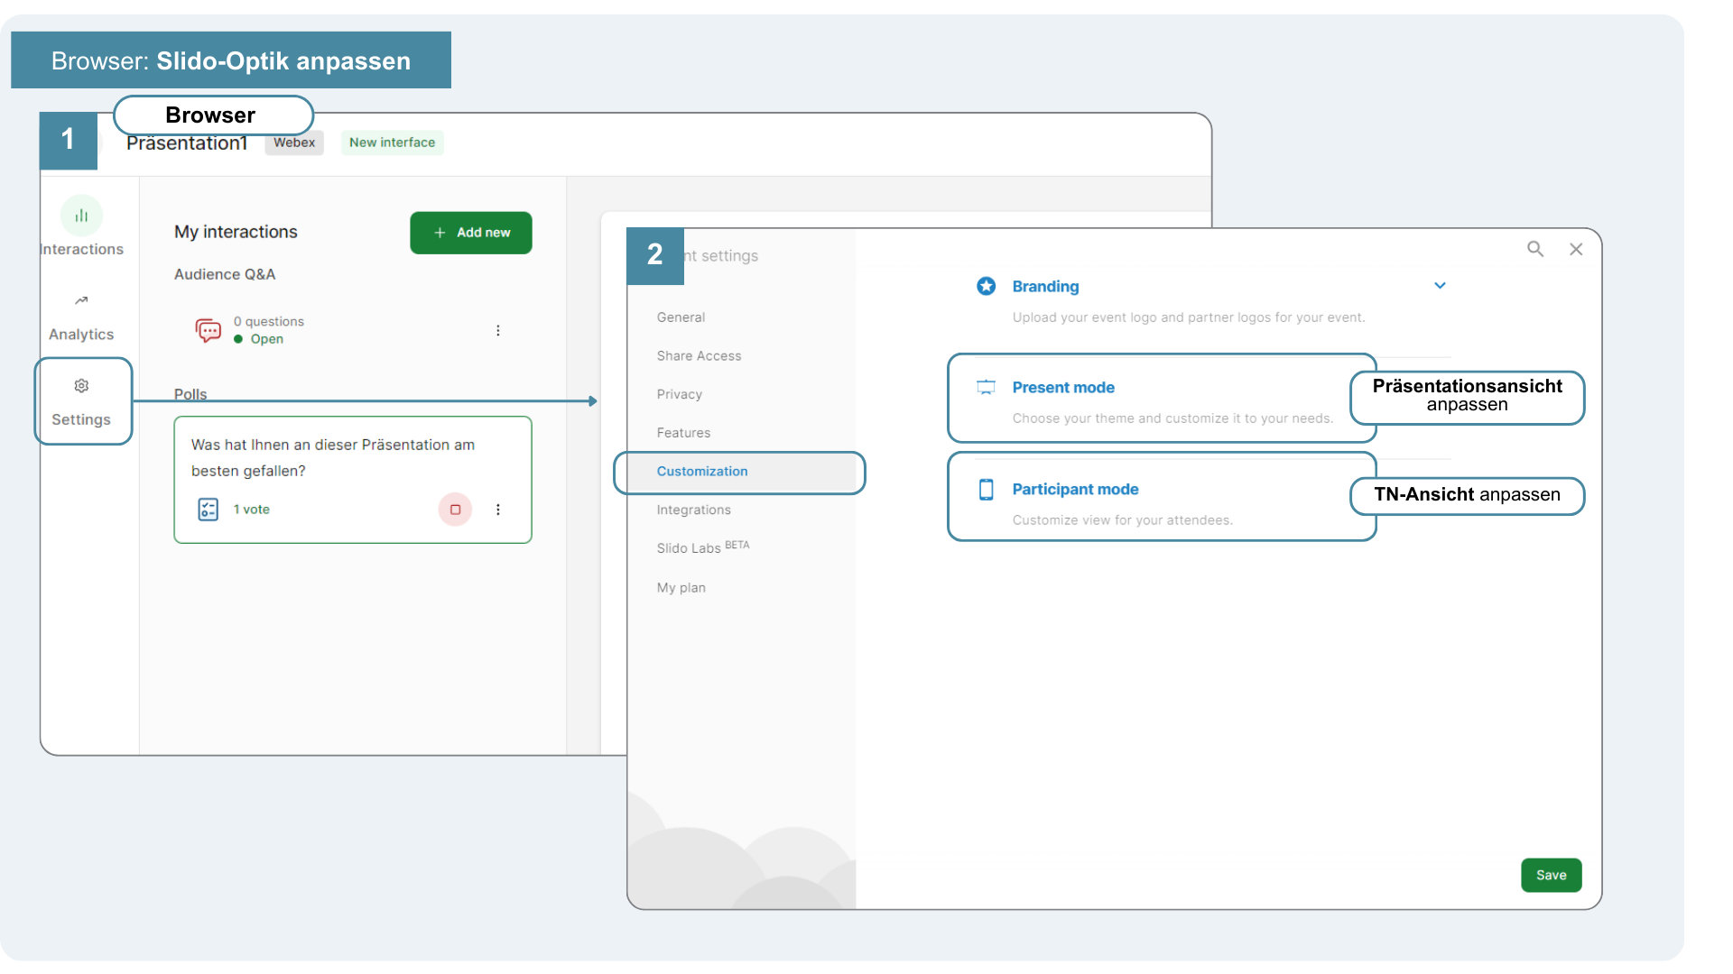Click the Participant mode phone icon
This screenshot has width=1733, height=974.
coord(987,489)
